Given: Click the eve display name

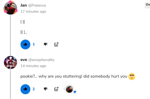Looking at the screenshot, I should point(24,60).
